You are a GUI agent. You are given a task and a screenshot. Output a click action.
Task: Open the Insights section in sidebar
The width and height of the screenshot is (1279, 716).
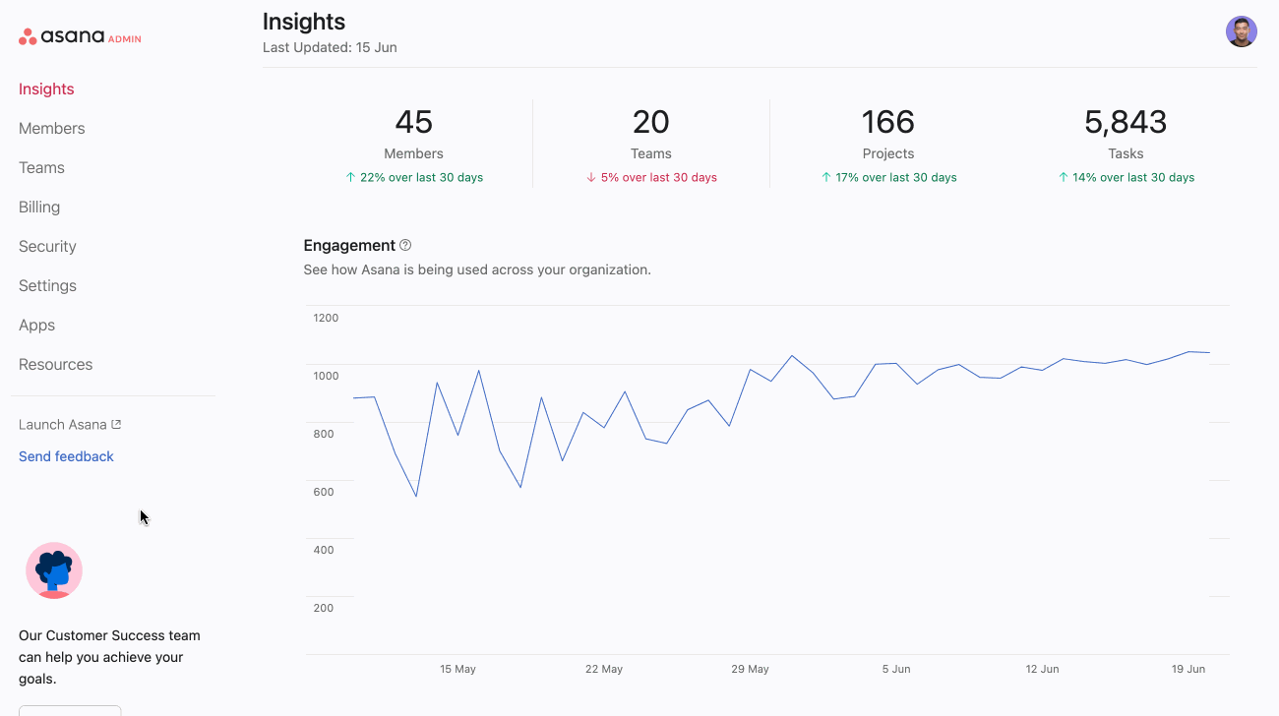pos(46,89)
